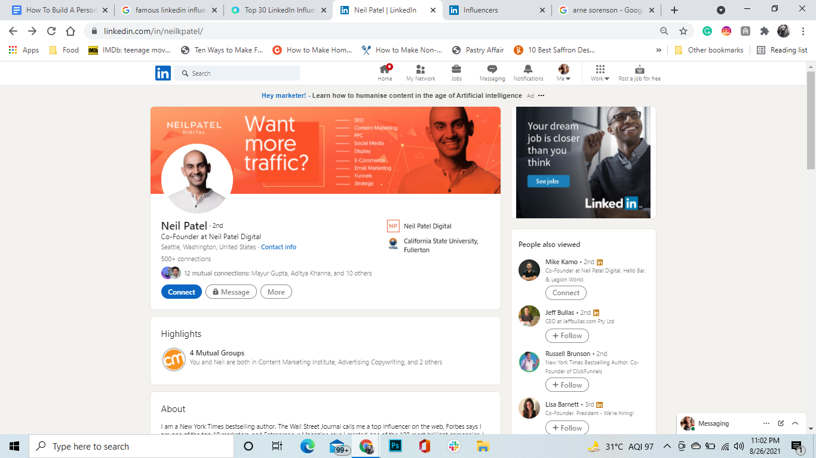Open the Mail app on taskbar

338,446
